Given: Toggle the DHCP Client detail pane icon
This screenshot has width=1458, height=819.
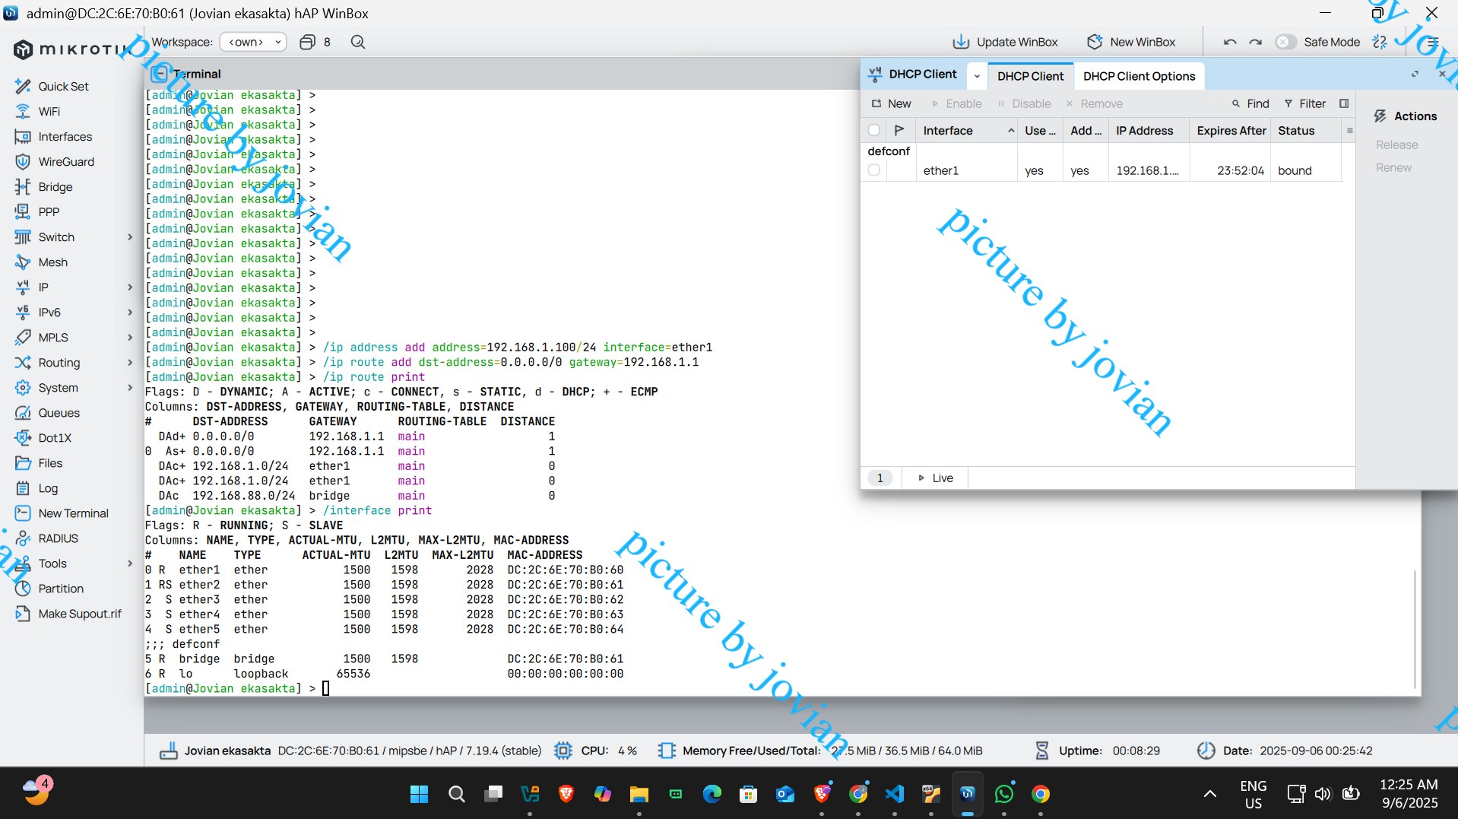Looking at the screenshot, I should [x=1344, y=103].
